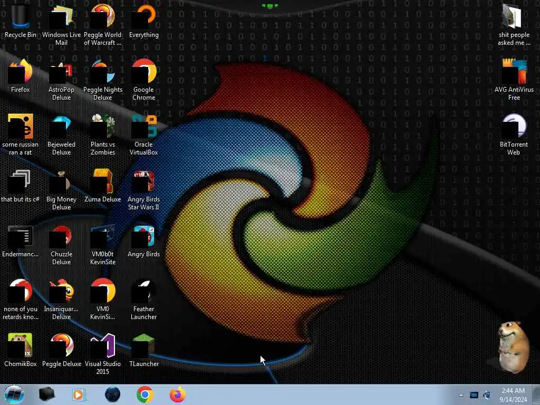
Task: Click the hamster desktop gadget
Action: [513, 348]
